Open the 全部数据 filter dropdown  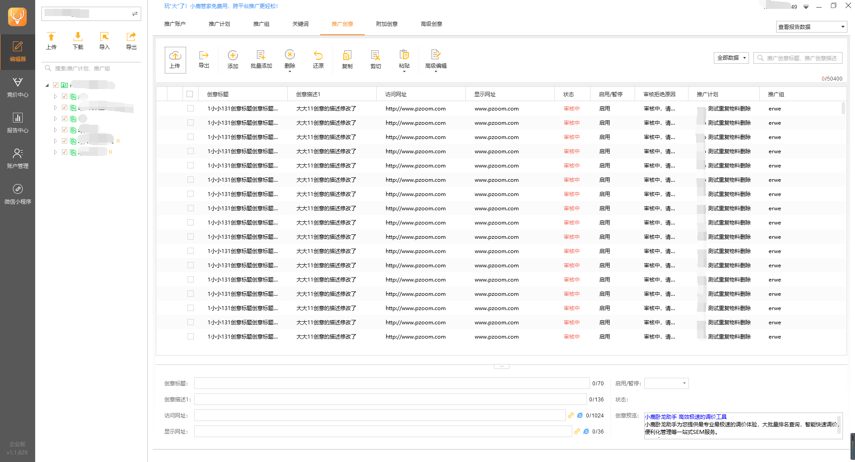(x=731, y=58)
